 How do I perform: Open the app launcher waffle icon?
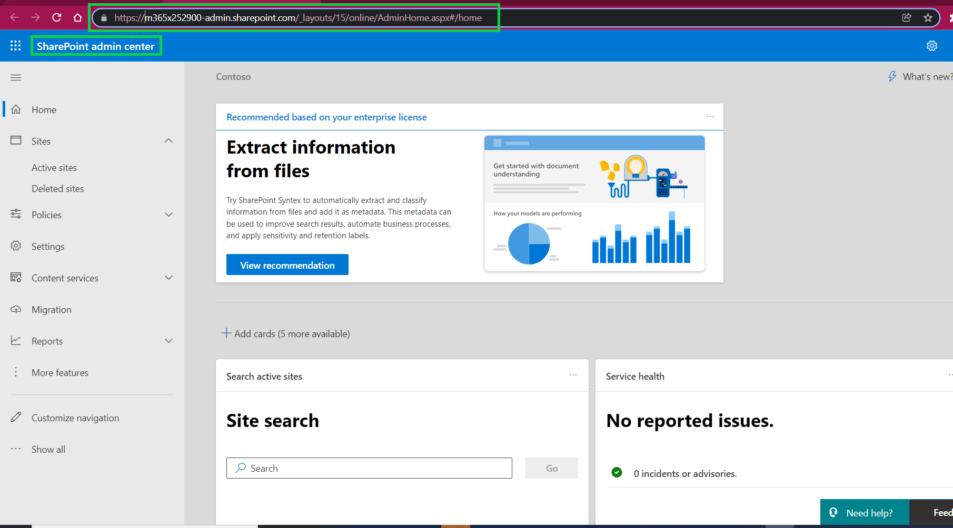[15, 46]
